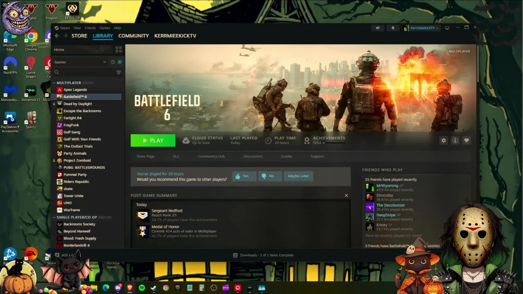This screenshot has height=294, width=523.
Task: Choose Maybe Later on recommendation prompt
Action: [x=298, y=176]
